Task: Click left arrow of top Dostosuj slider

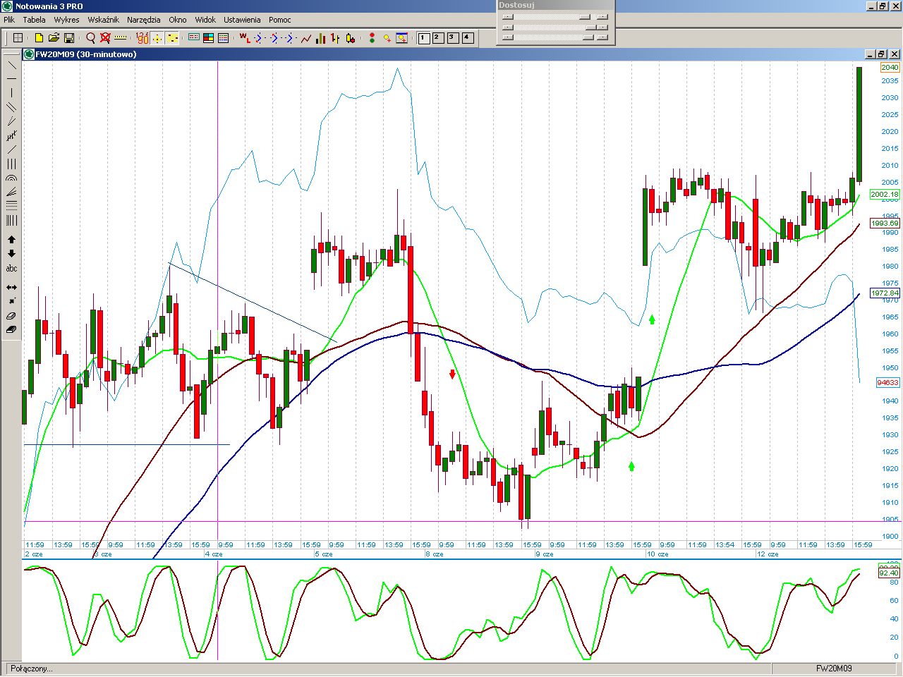Action: pos(507,17)
